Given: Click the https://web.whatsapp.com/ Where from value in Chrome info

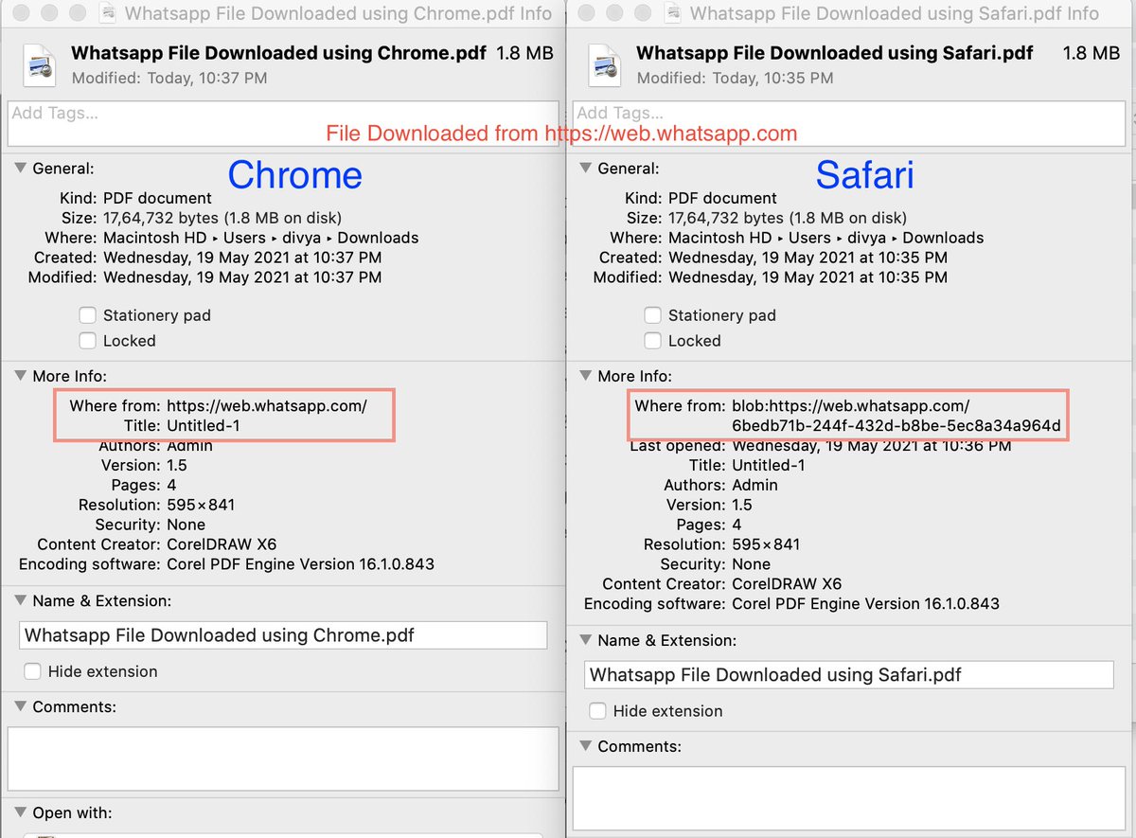Looking at the screenshot, I should (x=267, y=406).
